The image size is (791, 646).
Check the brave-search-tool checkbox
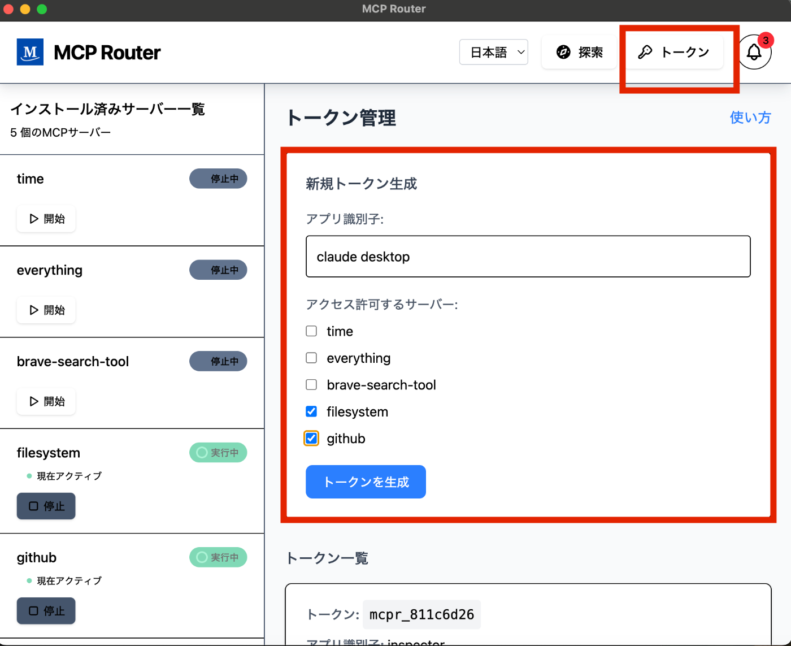coord(311,385)
